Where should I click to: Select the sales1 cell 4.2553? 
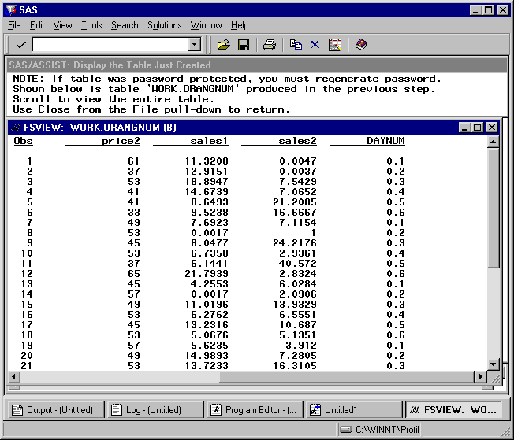pos(210,284)
